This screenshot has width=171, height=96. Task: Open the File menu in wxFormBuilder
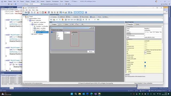point(24,10)
